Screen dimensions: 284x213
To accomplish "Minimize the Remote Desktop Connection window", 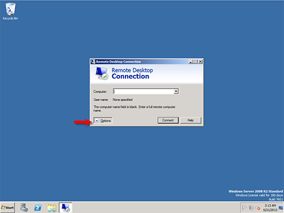I will pyautogui.click(x=191, y=61).
